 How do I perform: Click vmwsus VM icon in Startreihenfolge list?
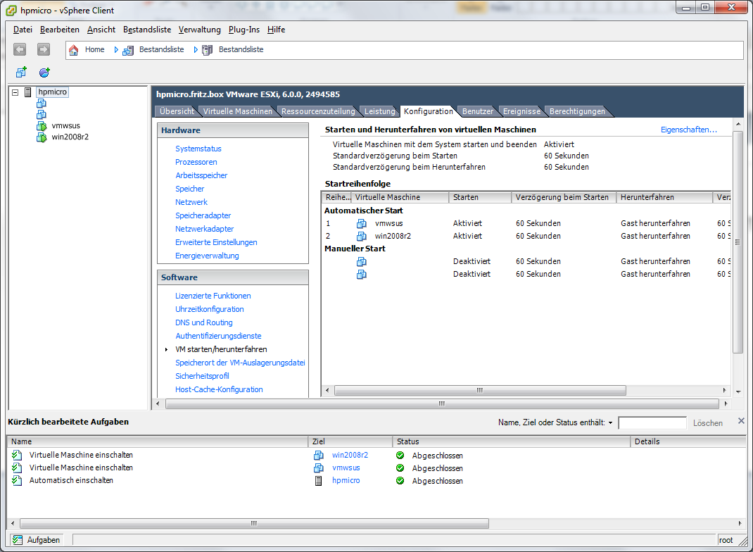point(362,224)
